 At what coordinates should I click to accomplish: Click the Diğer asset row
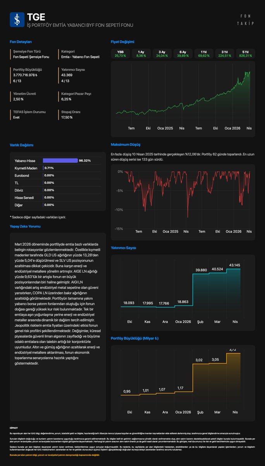pos(57,205)
